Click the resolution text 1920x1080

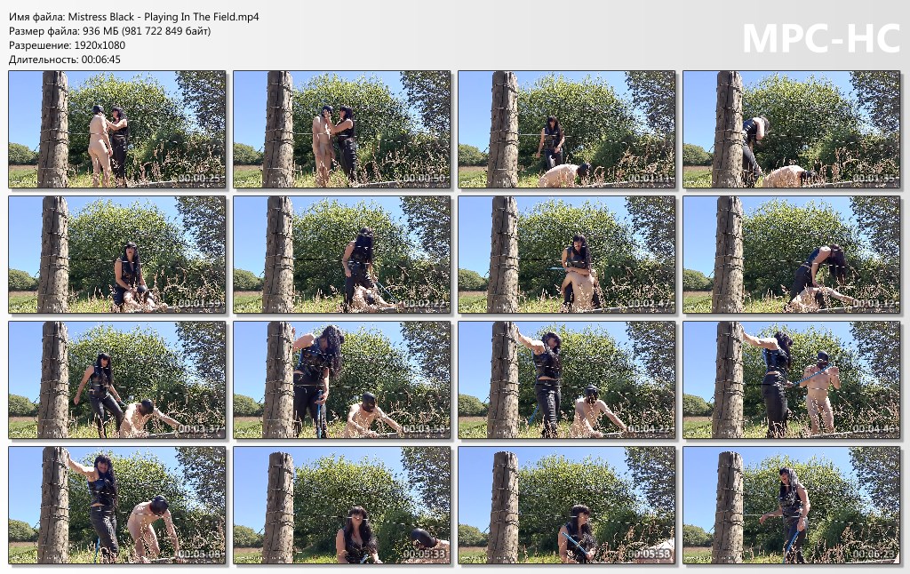tap(100, 45)
